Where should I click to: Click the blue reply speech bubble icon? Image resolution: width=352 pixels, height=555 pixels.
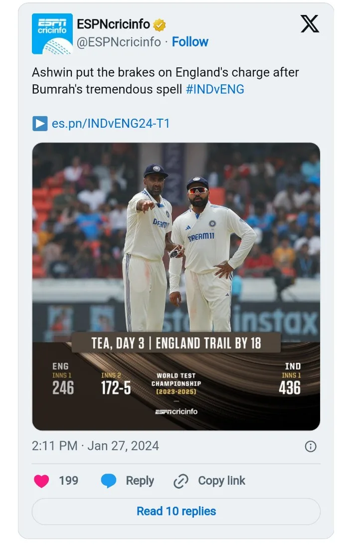point(109,481)
